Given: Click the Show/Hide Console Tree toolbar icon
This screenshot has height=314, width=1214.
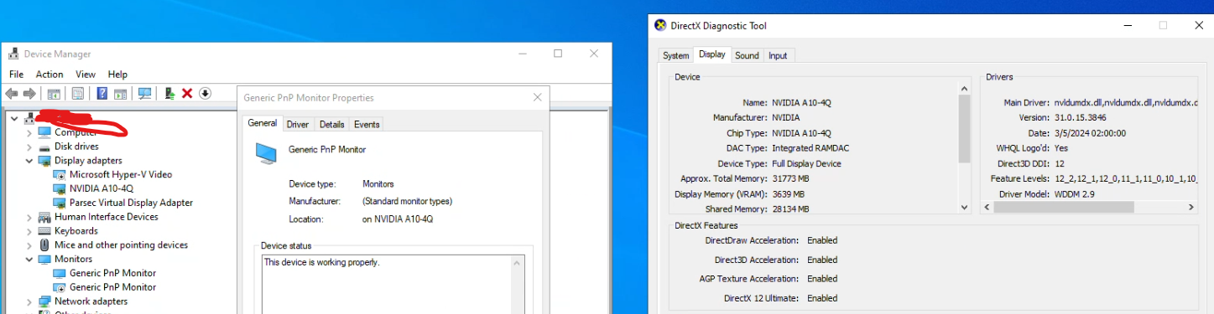Looking at the screenshot, I should click(54, 94).
